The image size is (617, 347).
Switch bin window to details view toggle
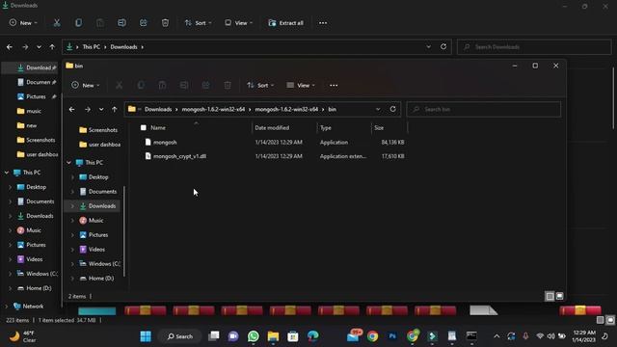[550, 296]
